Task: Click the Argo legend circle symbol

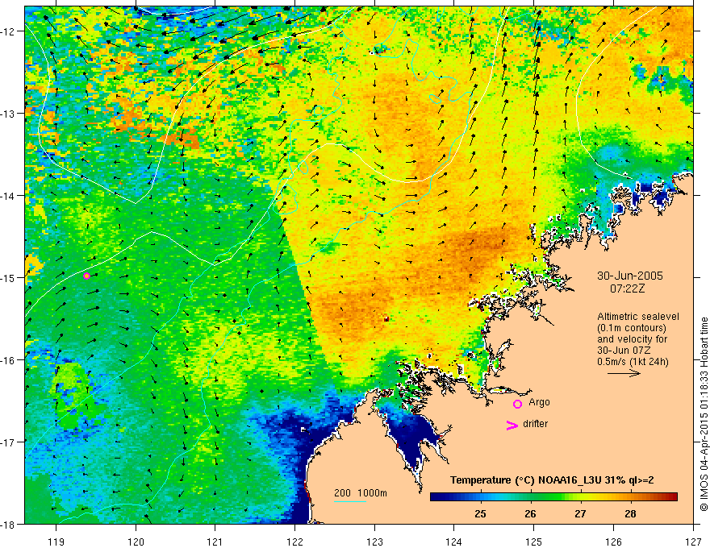Action: point(517,404)
